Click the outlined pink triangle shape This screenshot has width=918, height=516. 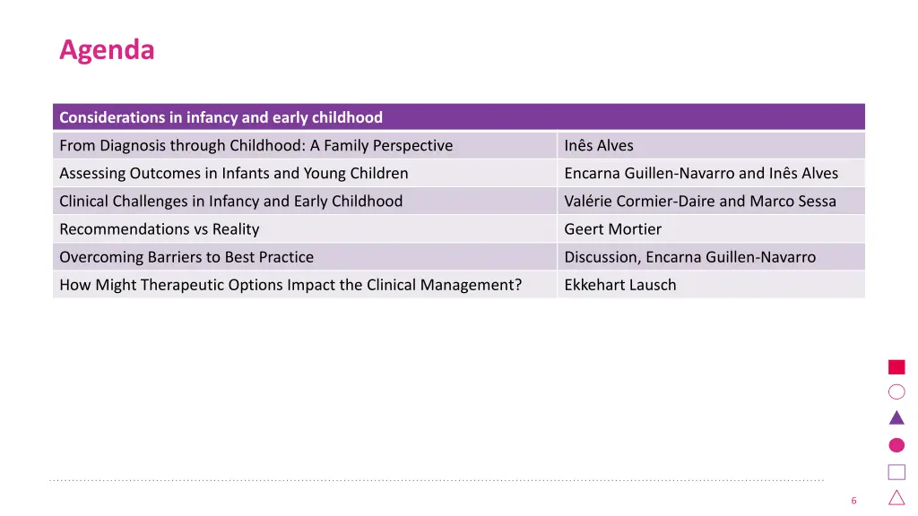(896, 498)
